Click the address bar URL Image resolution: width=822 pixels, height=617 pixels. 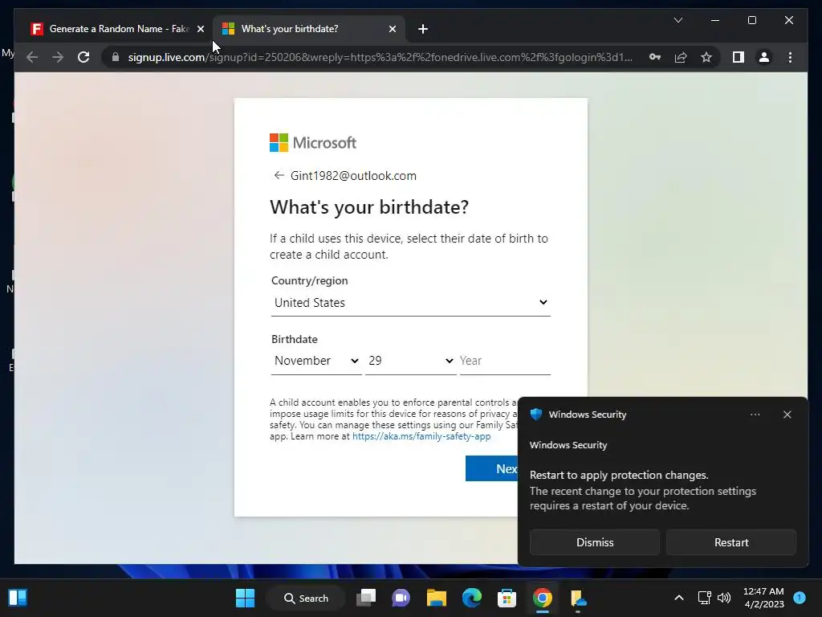pyautogui.click(x=380, y=57)
